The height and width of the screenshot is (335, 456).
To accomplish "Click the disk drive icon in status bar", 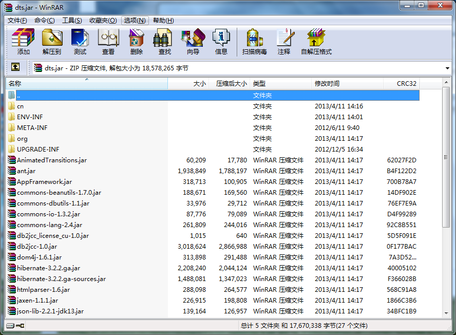I will click(x=10, y=325).
